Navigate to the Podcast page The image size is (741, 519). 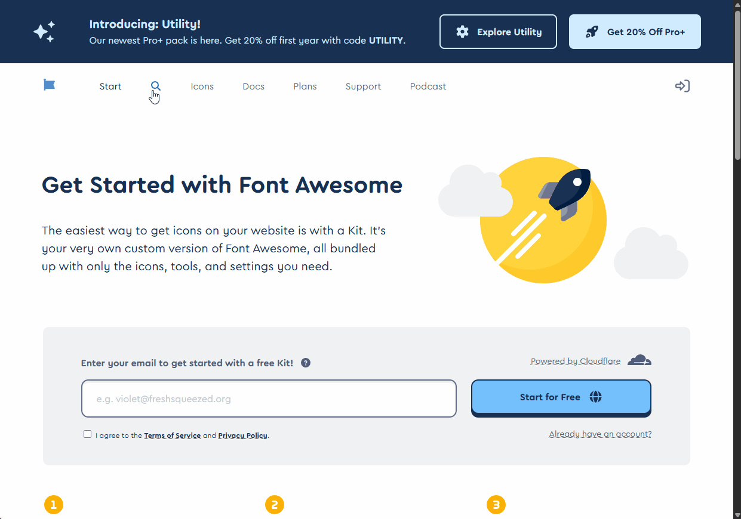coord(428,86)
